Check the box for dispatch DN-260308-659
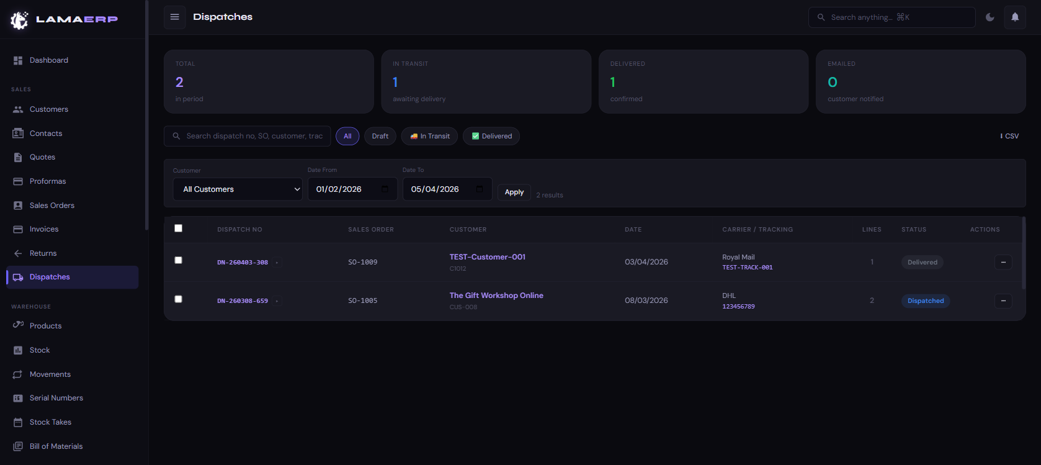Viewport: 1041px width, 465px height. point(179,299)
